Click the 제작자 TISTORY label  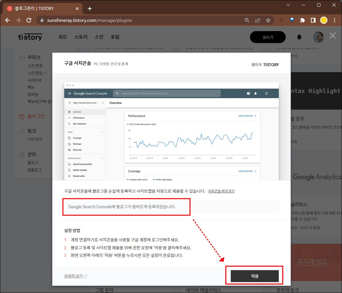pyautogui.click(x=265, y=65)
